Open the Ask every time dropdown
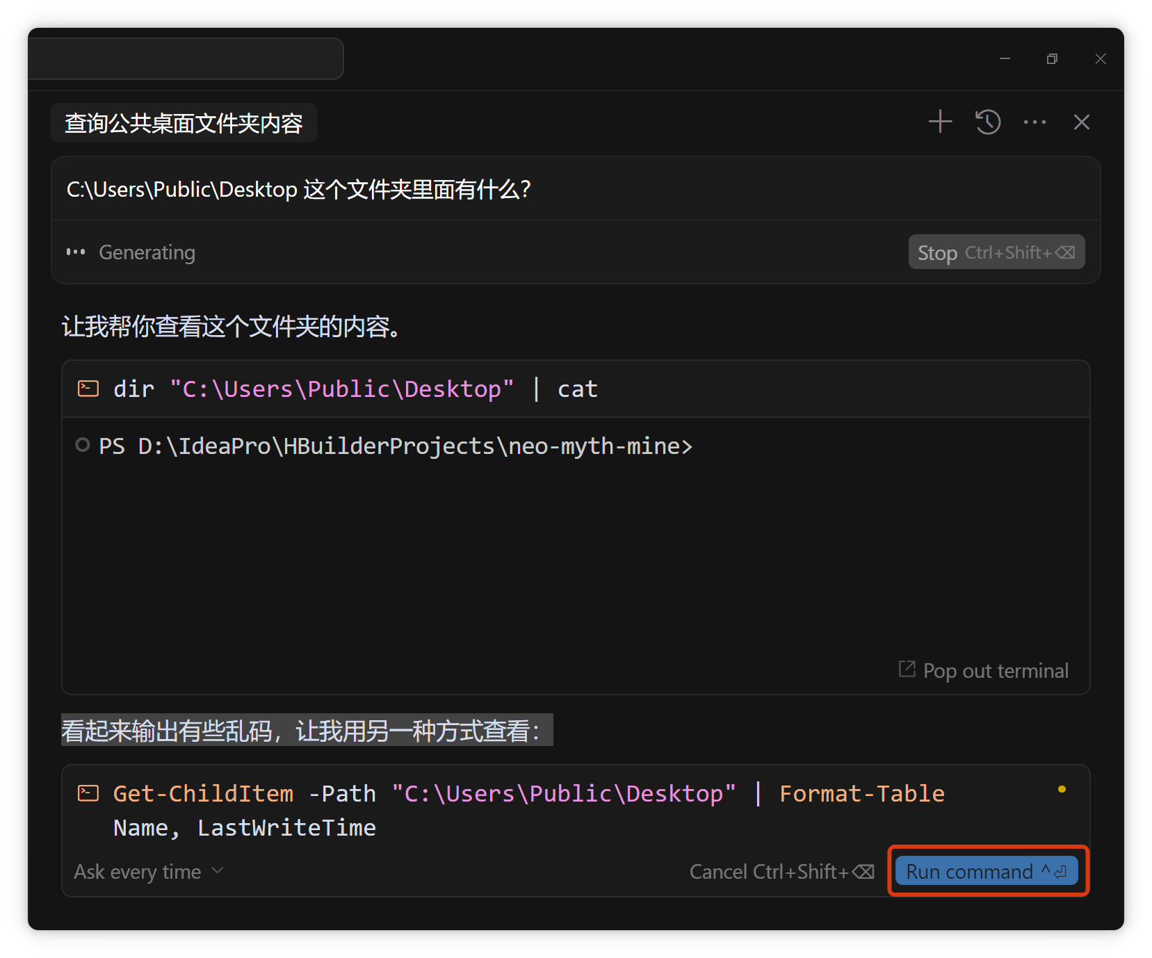This screenshot has height=958, width=1152. [149, 872]
